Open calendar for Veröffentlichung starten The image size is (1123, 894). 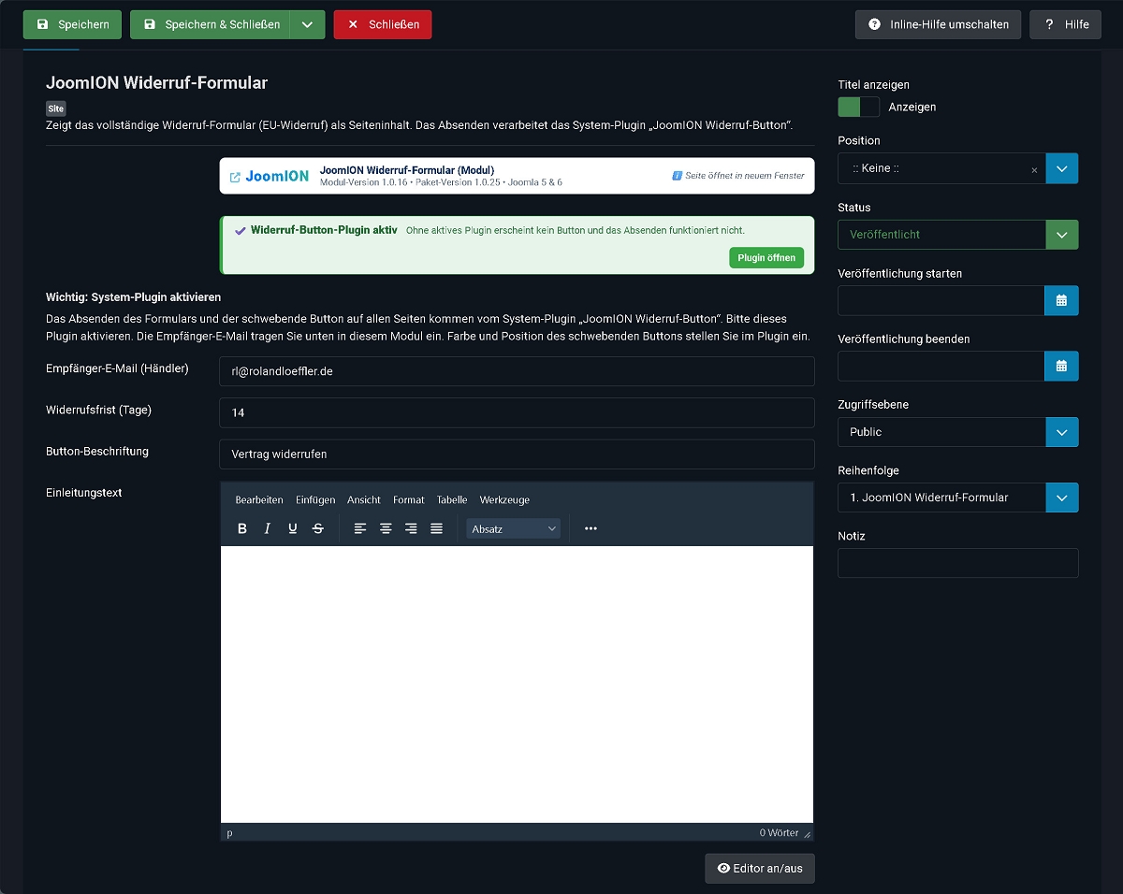(x=1061, y=300)
